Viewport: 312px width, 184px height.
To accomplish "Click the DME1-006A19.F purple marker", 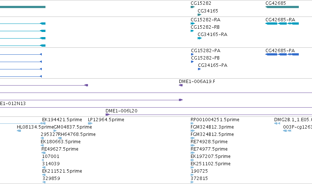I will (181, 85).
